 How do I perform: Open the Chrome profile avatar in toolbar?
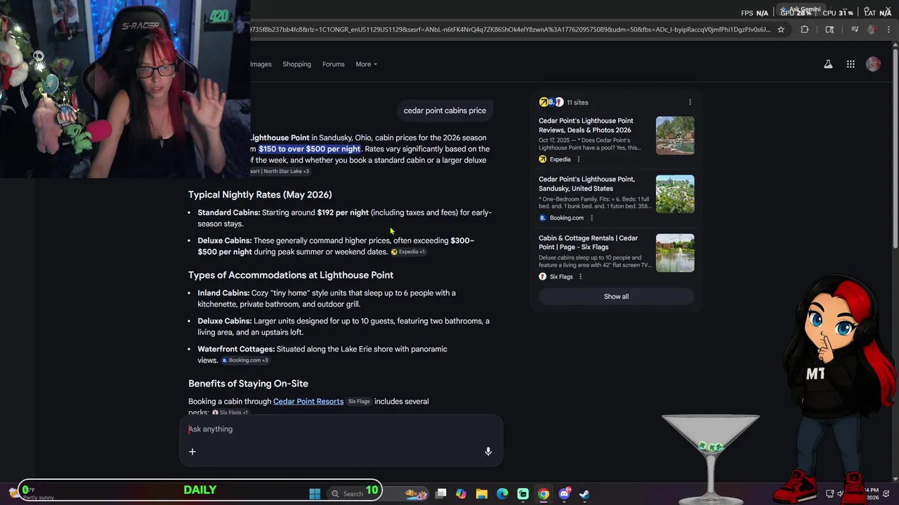tap(872, 29)
